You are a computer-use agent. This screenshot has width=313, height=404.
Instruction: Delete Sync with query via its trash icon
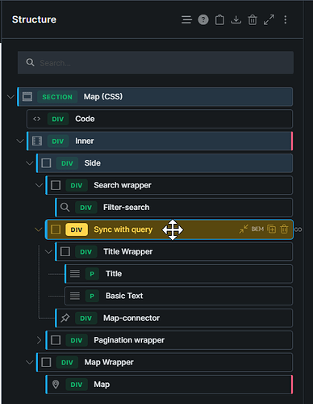coord(284,229)
